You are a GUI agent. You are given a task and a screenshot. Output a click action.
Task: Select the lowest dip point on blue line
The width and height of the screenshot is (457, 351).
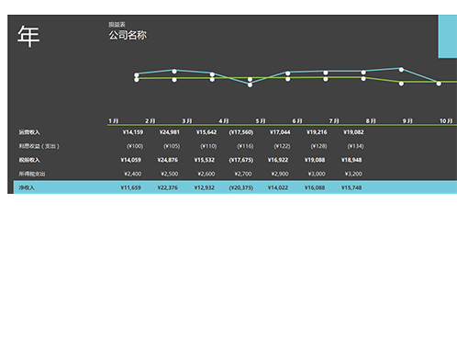click(x=250, y=85)
